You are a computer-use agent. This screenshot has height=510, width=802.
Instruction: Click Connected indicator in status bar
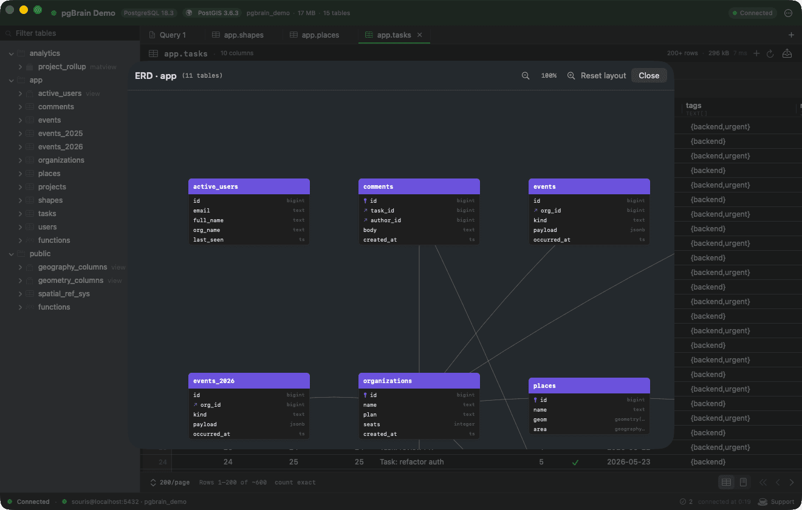point(29,502)
